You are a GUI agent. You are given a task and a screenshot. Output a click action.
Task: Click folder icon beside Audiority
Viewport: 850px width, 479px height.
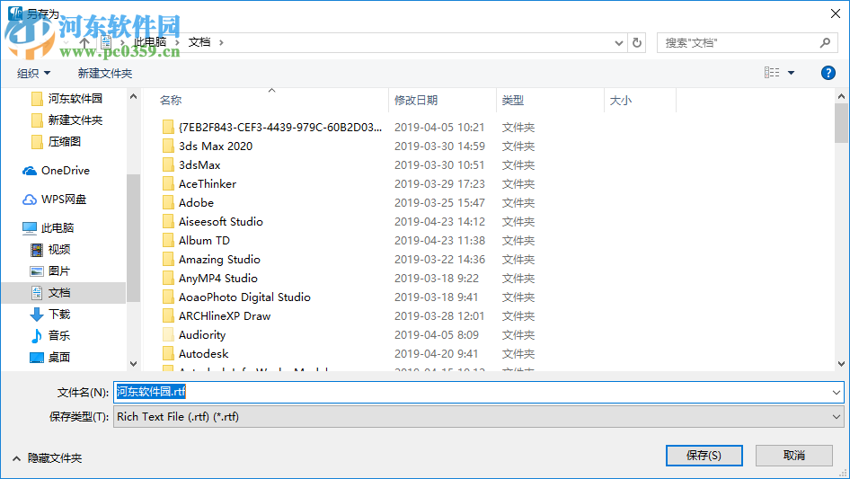(168, 334)
